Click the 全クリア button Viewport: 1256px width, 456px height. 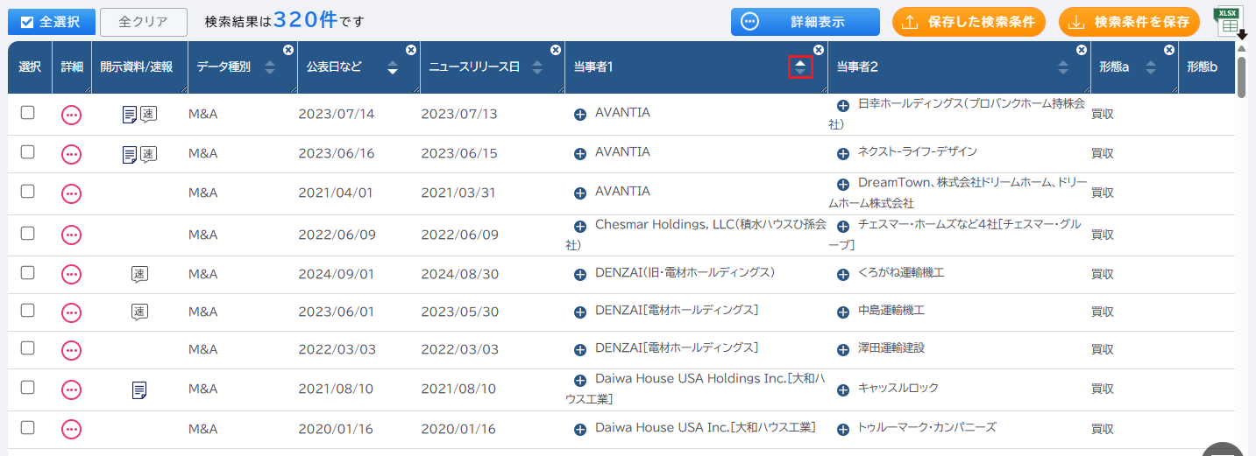[144, 22]
